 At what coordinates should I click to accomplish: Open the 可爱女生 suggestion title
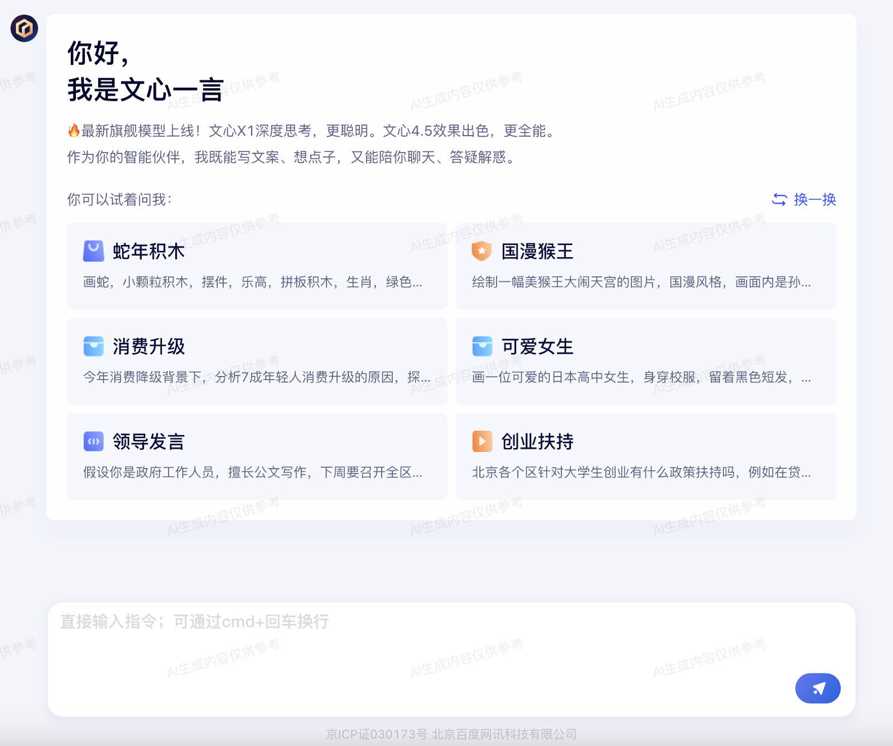[x=537, y=346]
